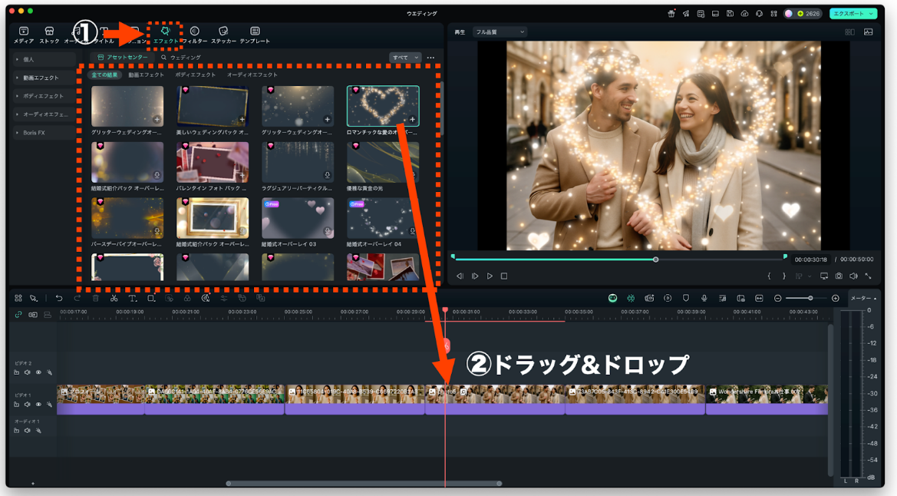The width and height of the screenshot is (897, 496).
Task: Select the ロマンチックな愛のオーバー heart effect thumbnail
Action: click(383, 106)
